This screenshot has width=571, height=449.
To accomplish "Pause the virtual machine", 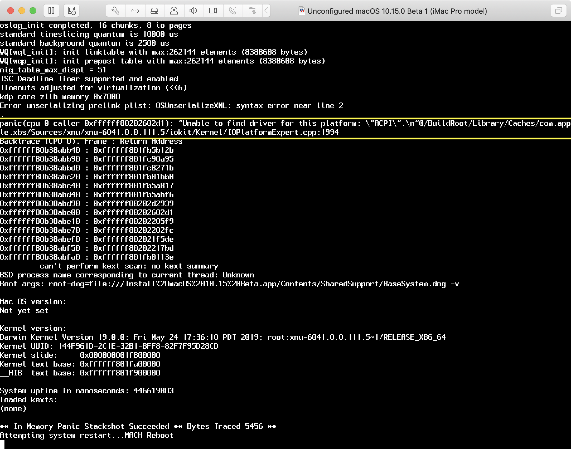I will click(x=51, y=11).
